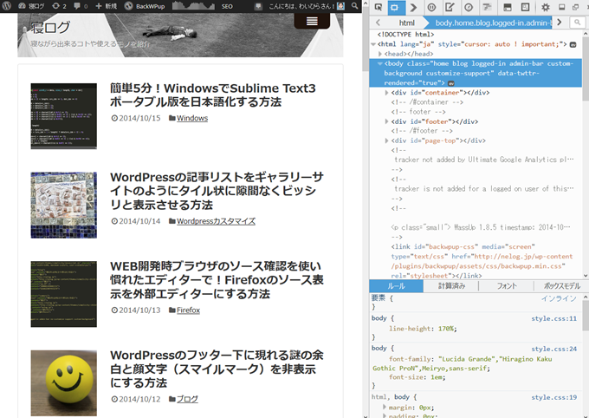Open the Performance profiler gauge icon
The height and width of the screenshot is (418, 589).
469,7
